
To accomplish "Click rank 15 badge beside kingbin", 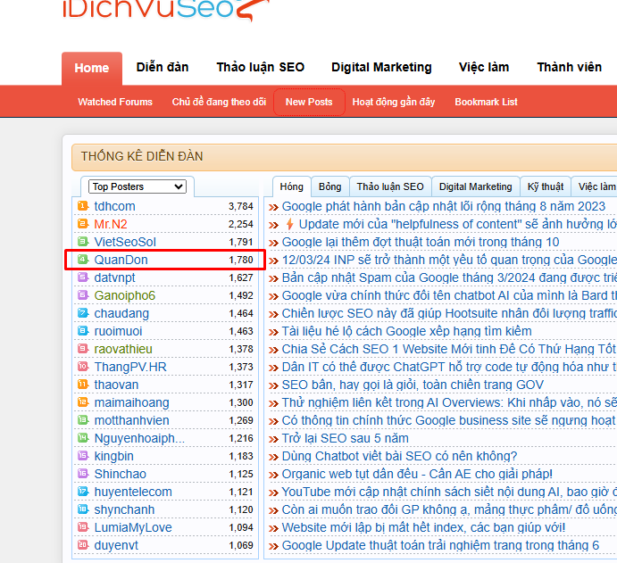I will pos(83,456).
